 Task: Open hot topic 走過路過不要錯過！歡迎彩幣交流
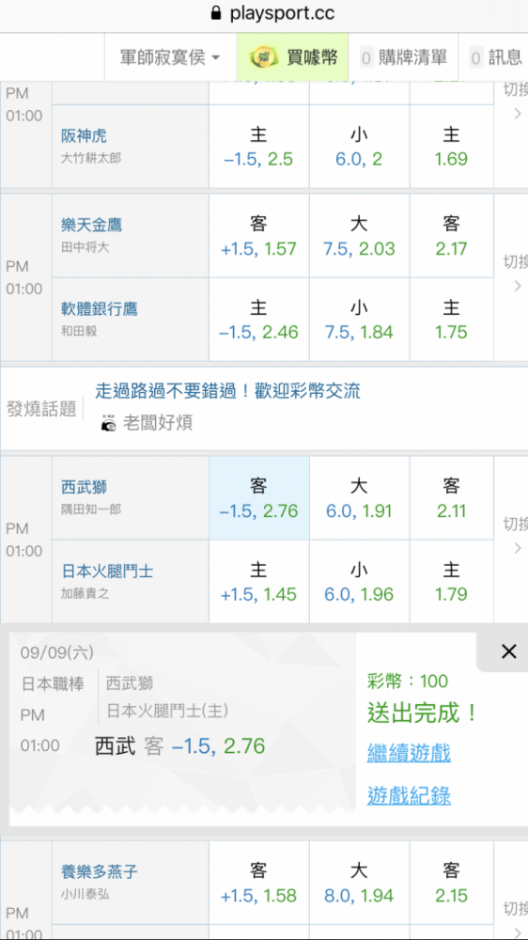[227, 391]
